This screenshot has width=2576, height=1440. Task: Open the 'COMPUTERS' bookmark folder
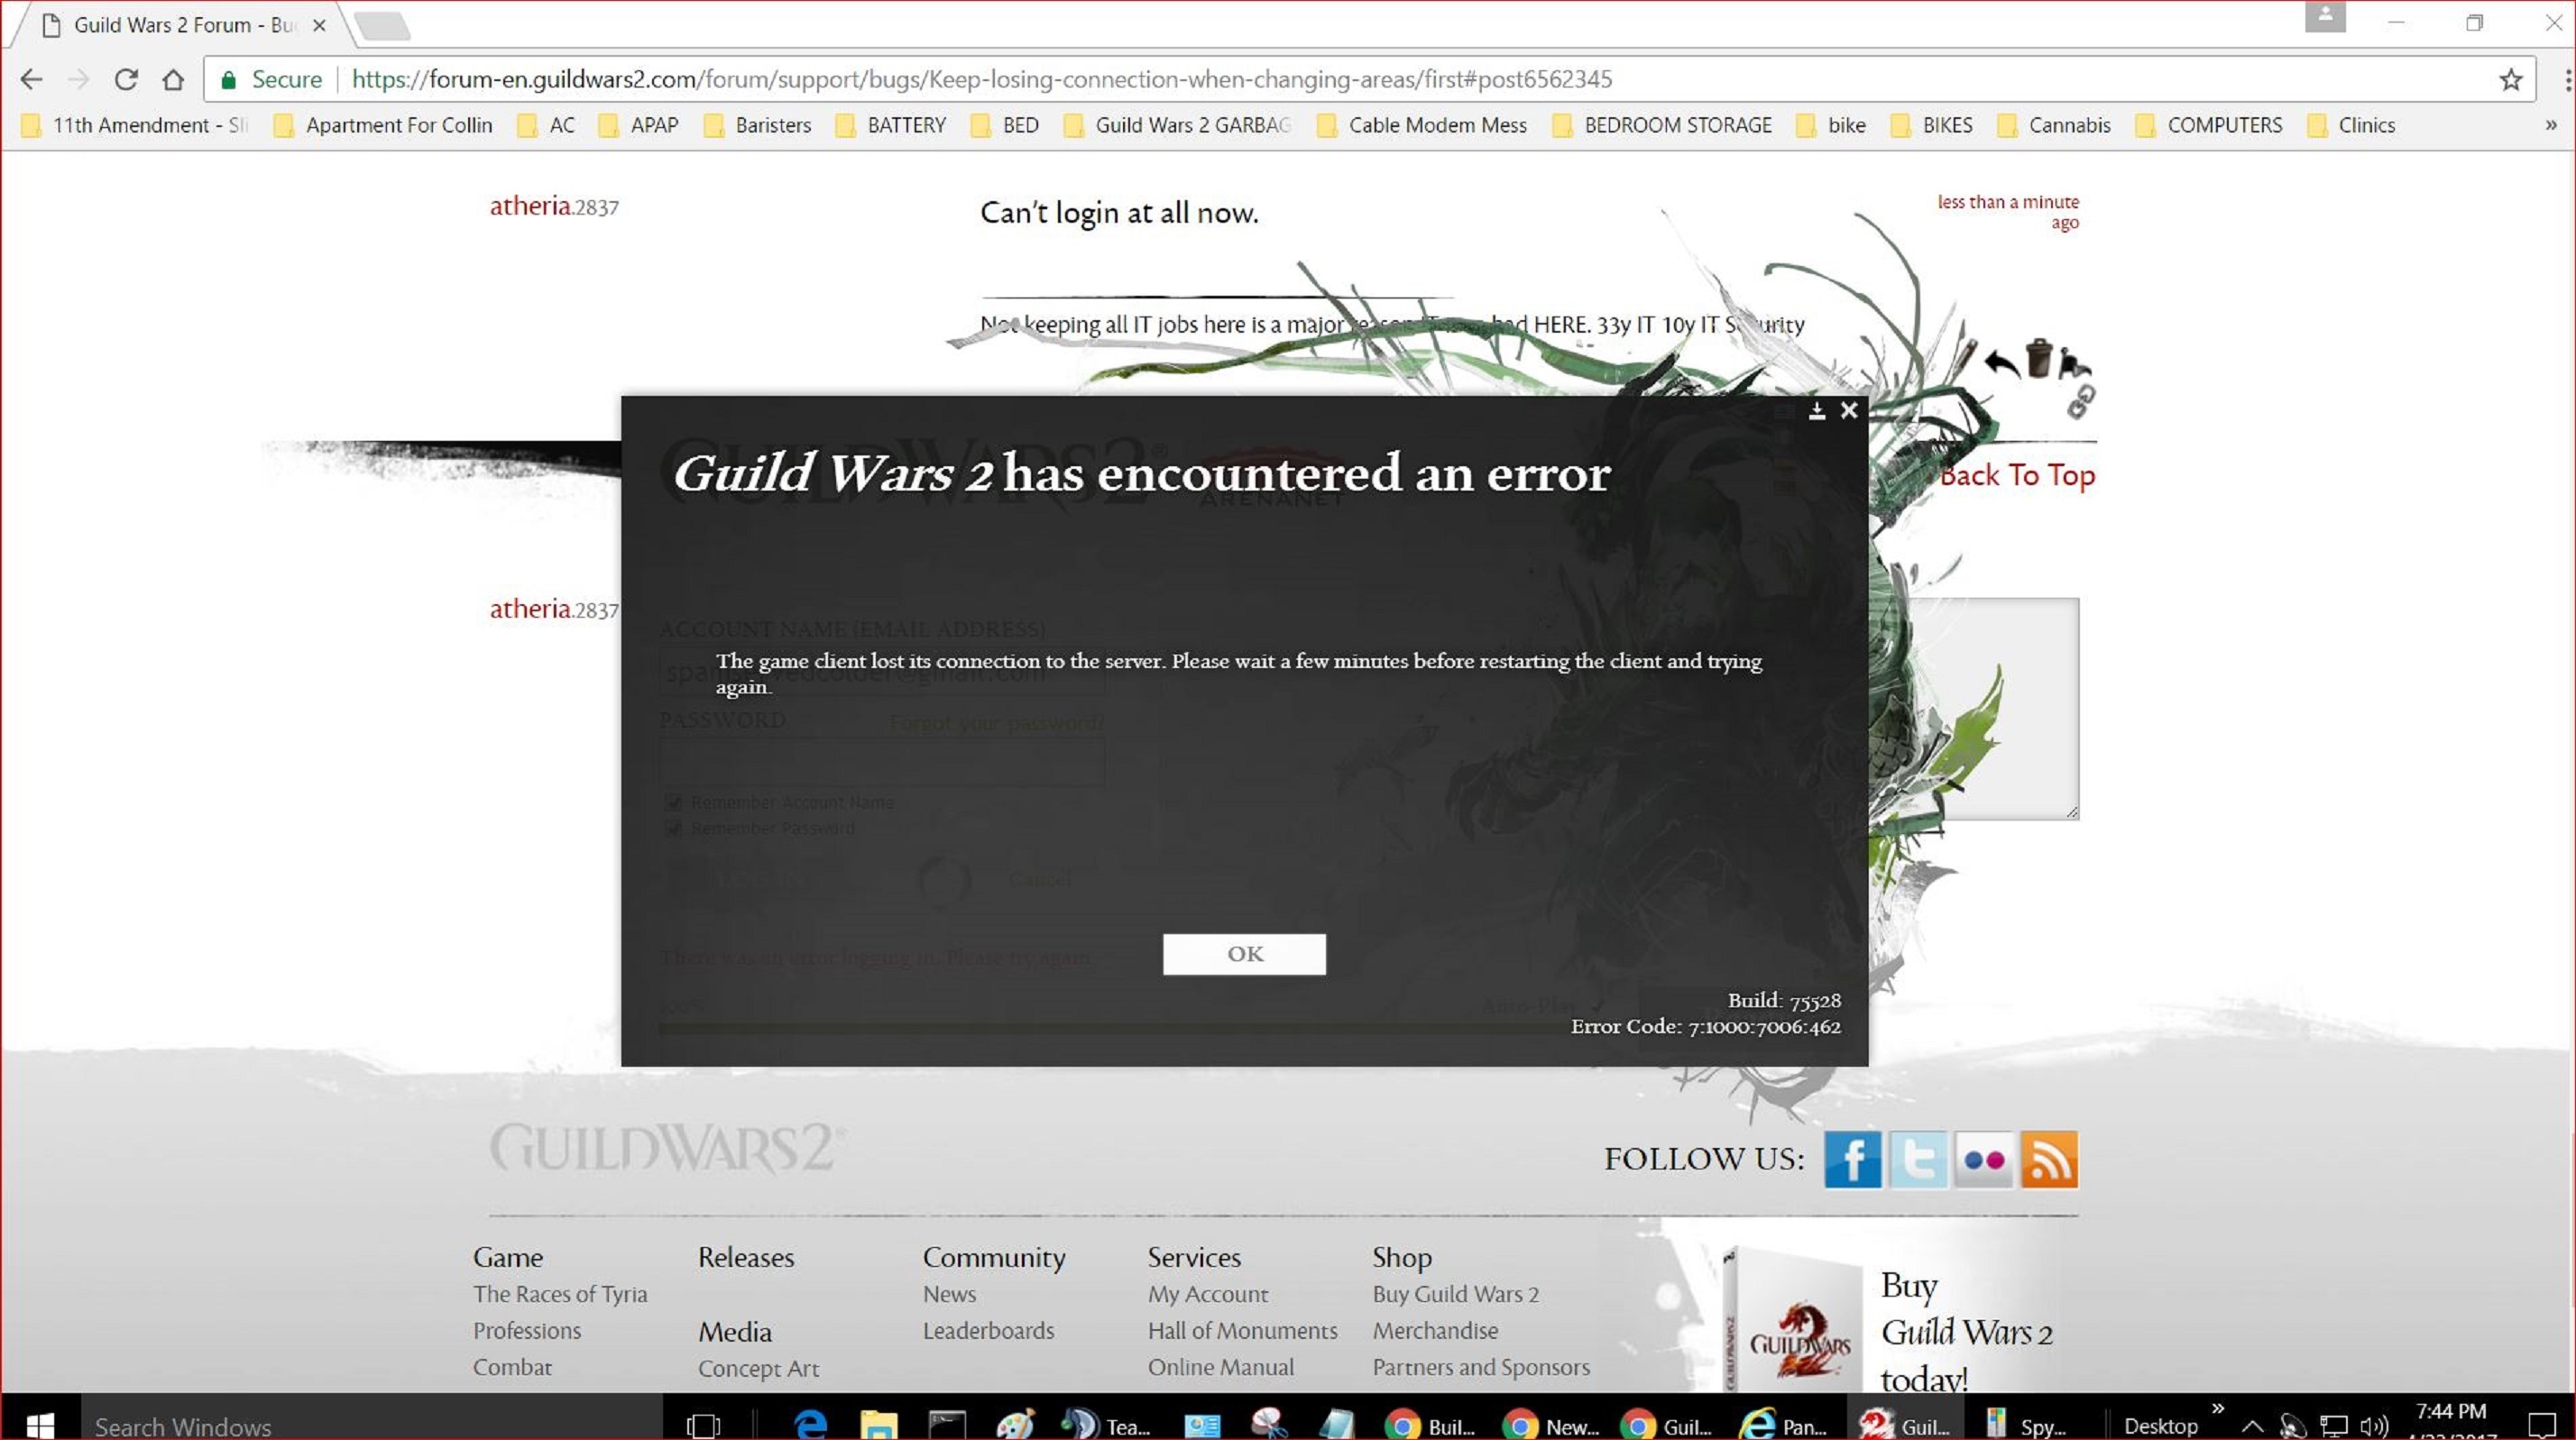[2208, 125]
